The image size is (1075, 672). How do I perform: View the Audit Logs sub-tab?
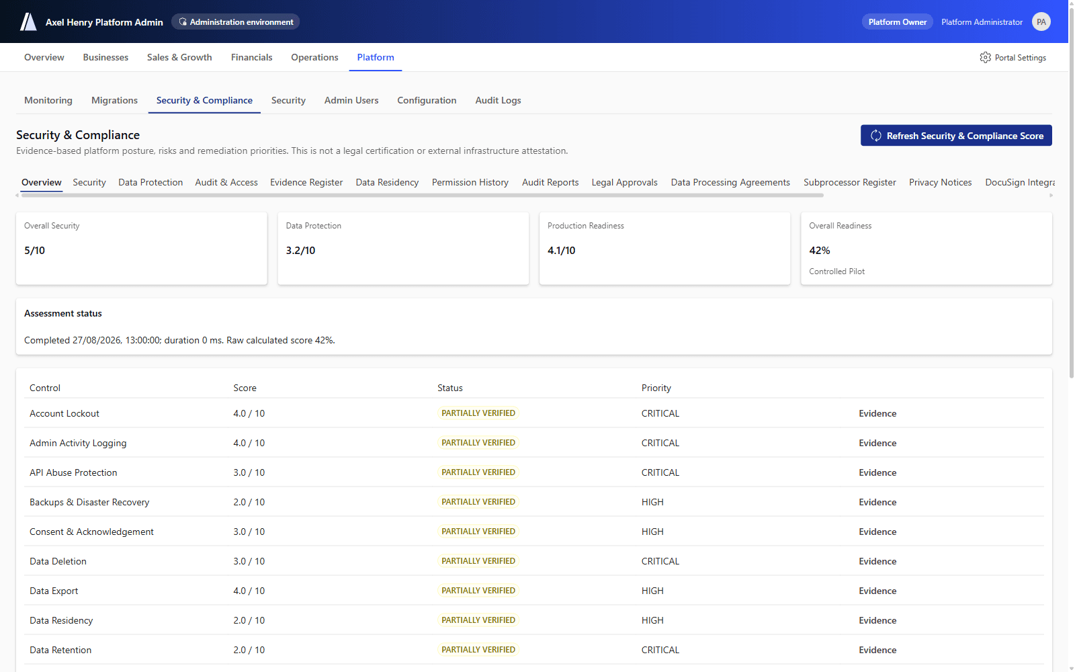(x=498, y=101)
